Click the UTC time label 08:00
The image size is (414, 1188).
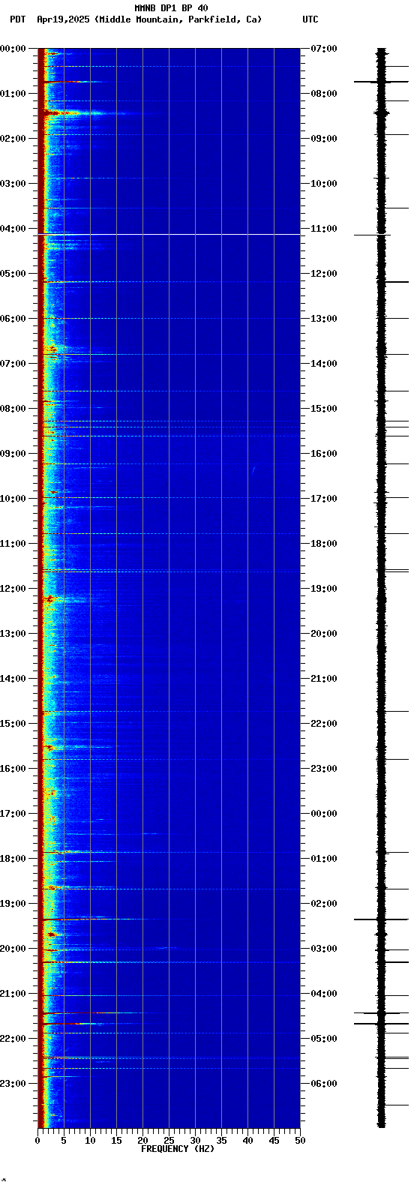(x=324, y=94)
